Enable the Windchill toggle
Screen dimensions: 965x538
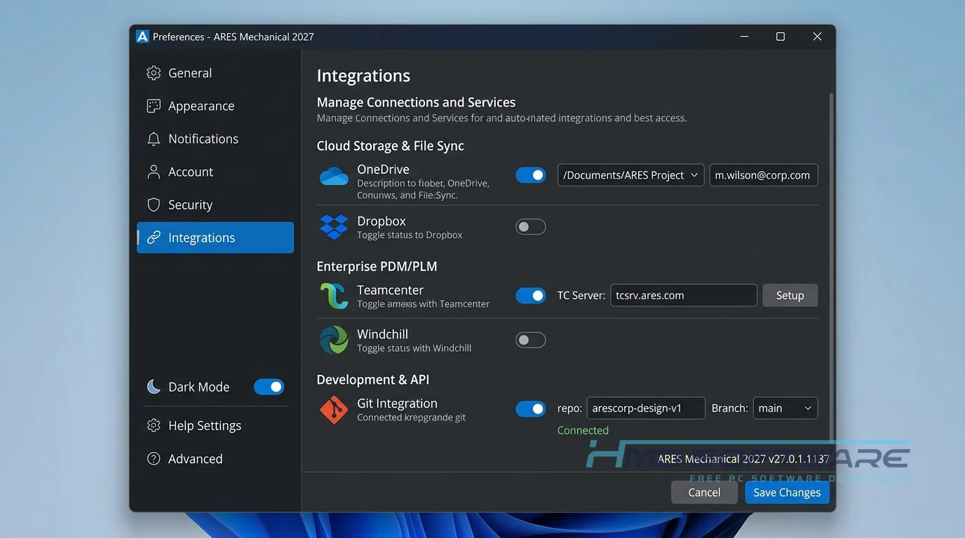531,340
